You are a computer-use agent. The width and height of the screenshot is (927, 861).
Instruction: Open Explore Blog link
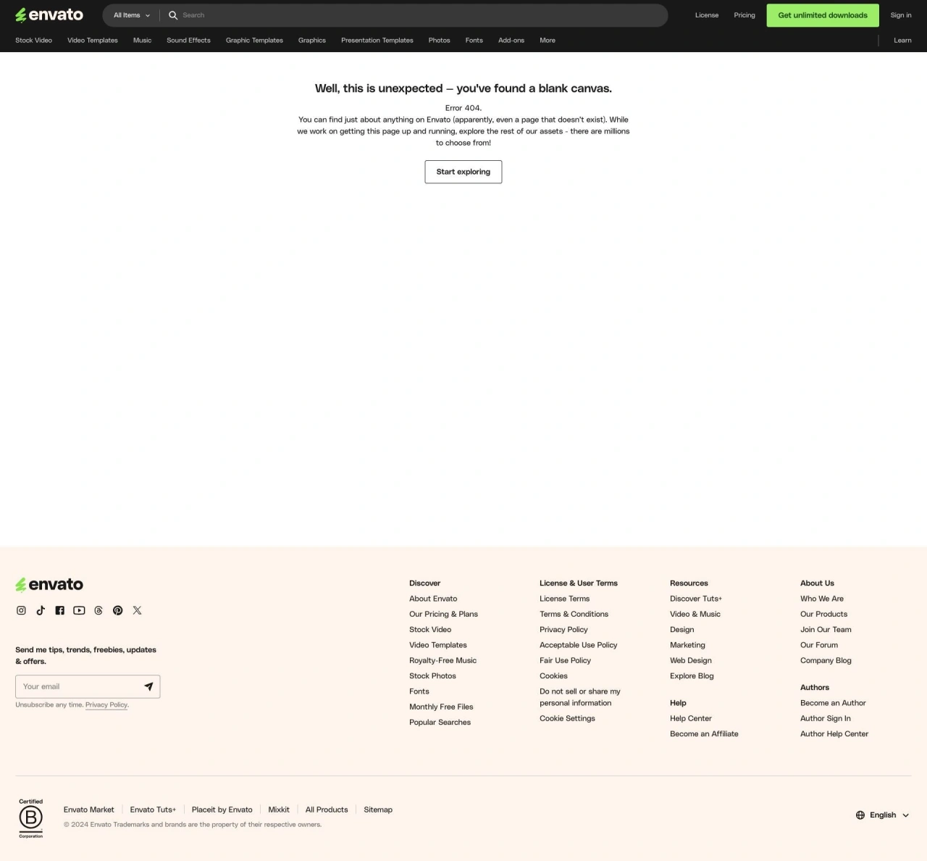[692, 675]
